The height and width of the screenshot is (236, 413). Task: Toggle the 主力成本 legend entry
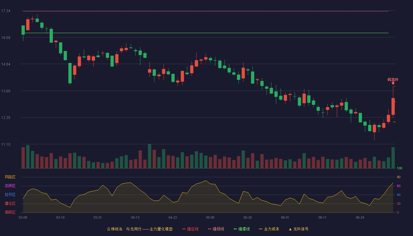[x=269, y=229]
